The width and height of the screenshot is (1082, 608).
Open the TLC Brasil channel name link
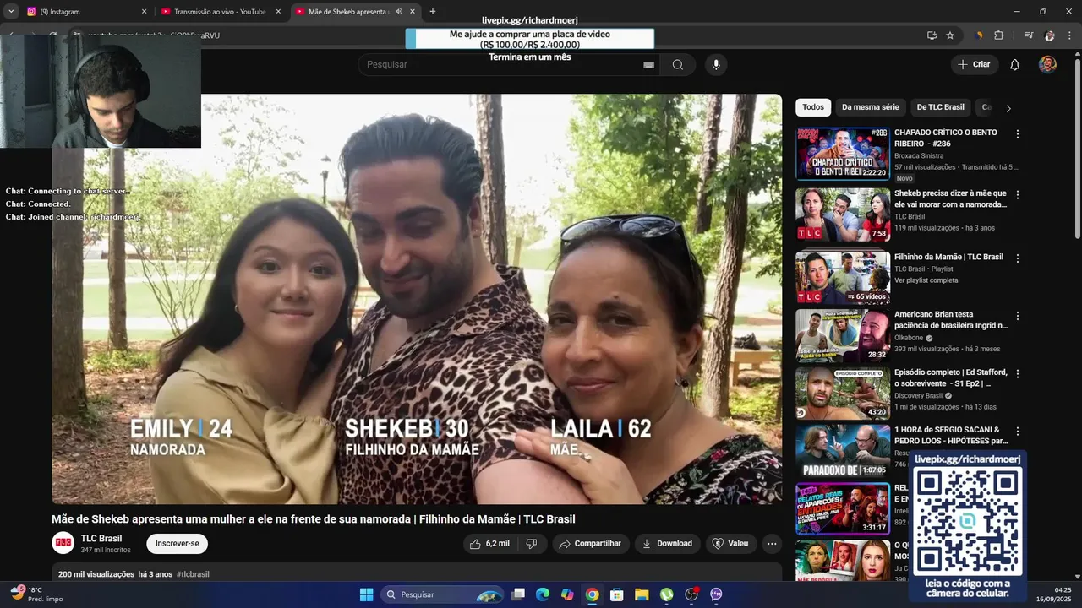pyautogui.click(x=101, y=539)
